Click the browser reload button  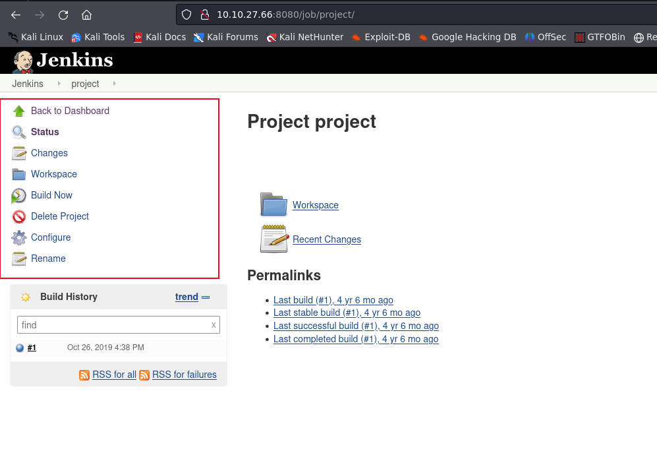click(x=63, y=15)
